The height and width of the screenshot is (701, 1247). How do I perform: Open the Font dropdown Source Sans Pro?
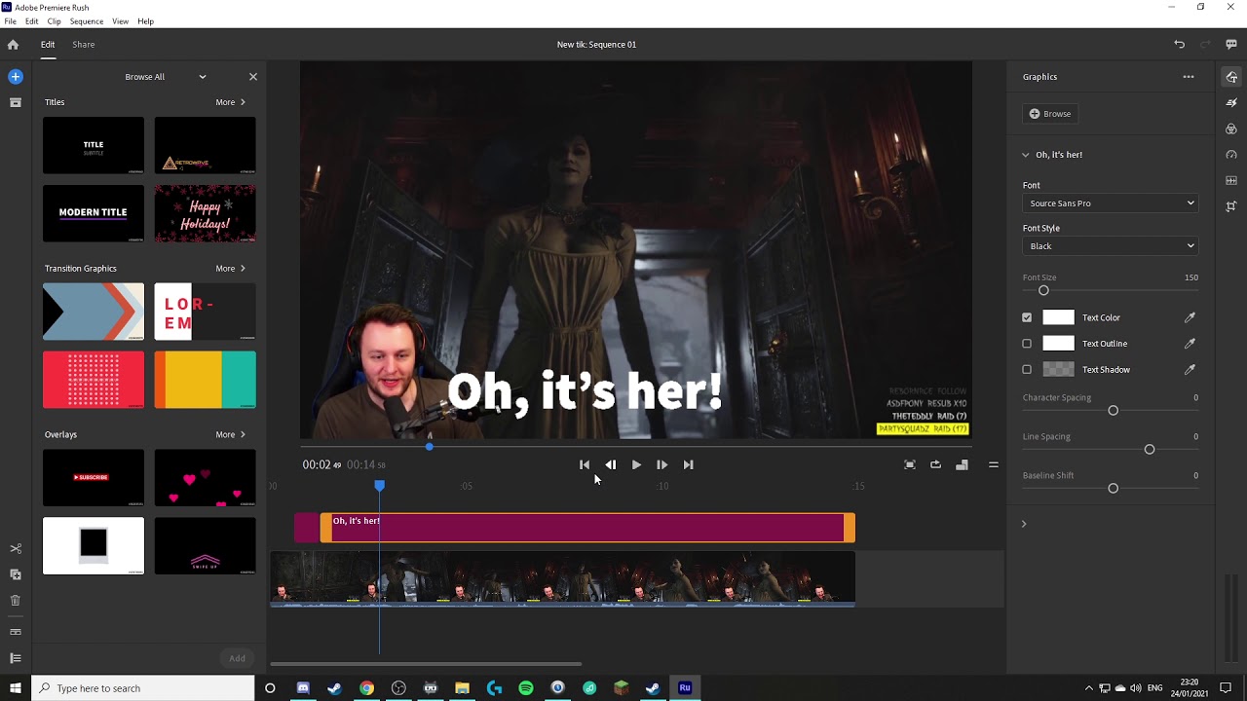tap(1111, 203)
